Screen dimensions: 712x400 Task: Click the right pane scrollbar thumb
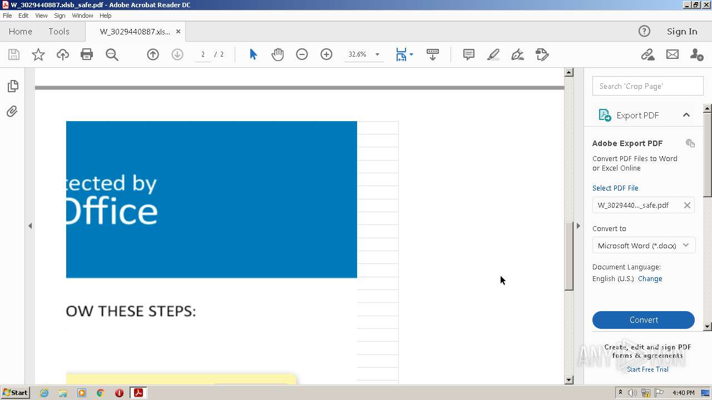pos(708,154)
